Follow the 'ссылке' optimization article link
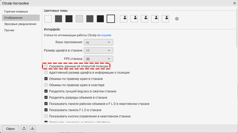The height and width of the screenshot is (133, 238). click(x=106, y=35)
